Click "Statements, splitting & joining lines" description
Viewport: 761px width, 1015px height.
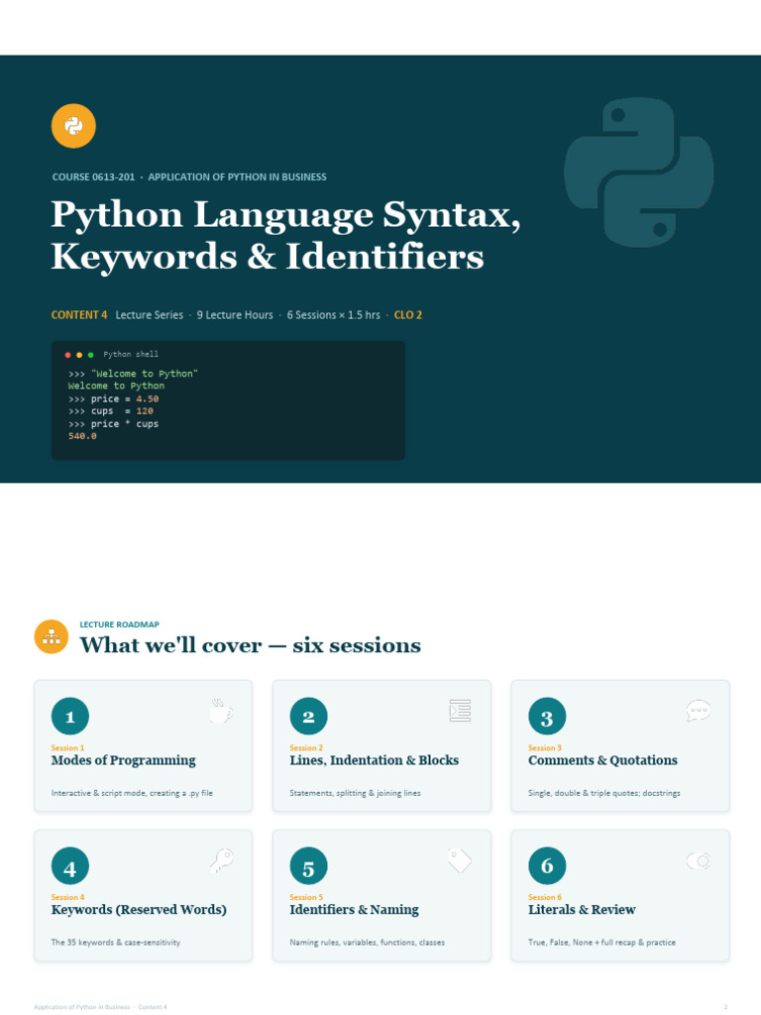pyautogui.click(x=356, y=793)
